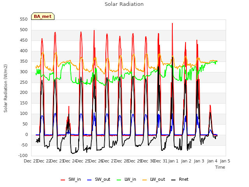Screen dimensions: 249x187
Task: Toggle the SW_in legend entry
Action: [x=71, y=179]
